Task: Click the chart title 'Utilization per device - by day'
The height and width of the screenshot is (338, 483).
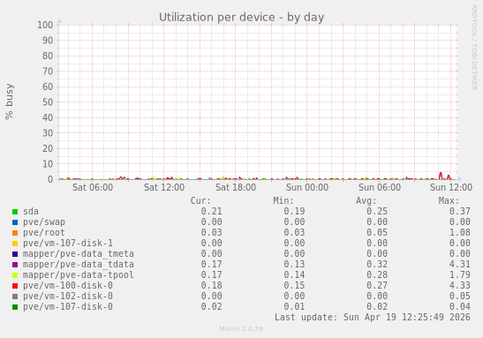Action: [242, 18]
